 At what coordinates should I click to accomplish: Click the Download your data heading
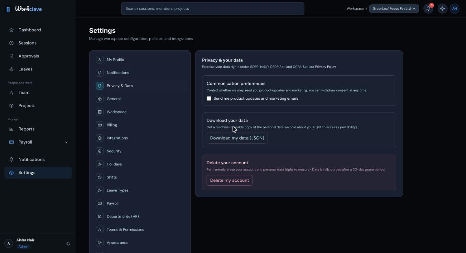click(x=227, y=120)
